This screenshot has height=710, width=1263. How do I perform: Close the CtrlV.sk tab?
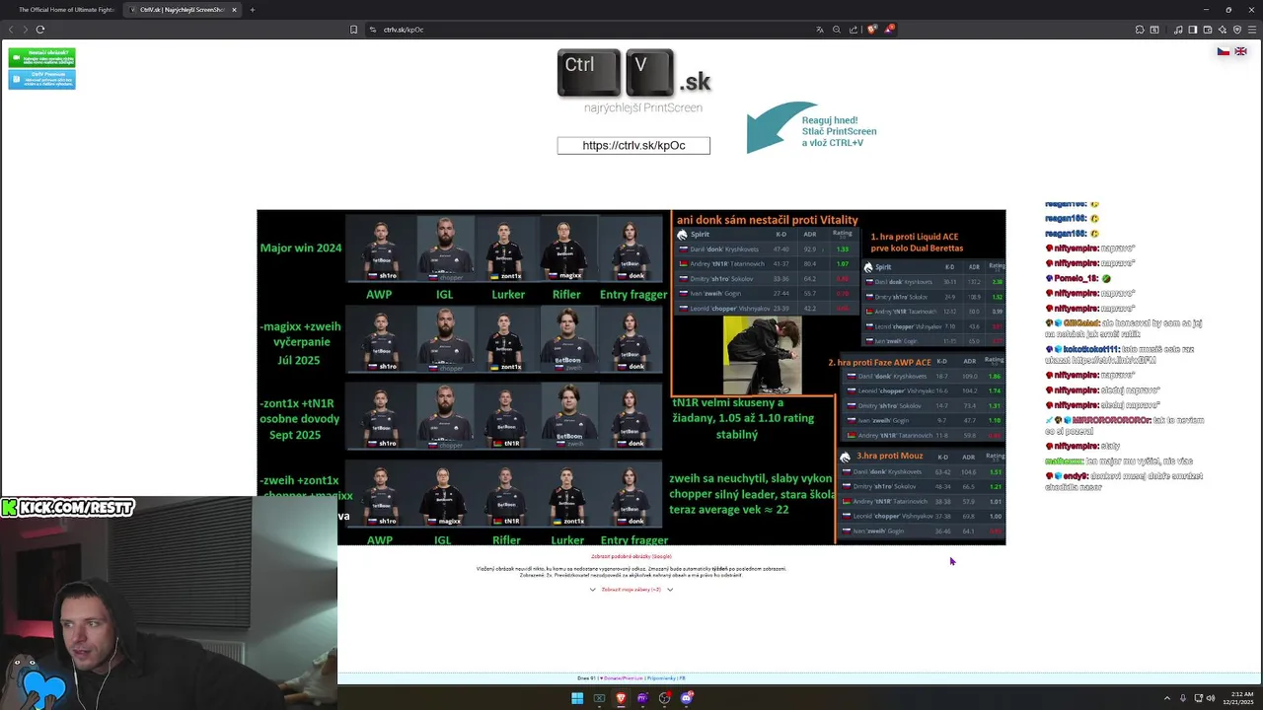tap(234, 10)
